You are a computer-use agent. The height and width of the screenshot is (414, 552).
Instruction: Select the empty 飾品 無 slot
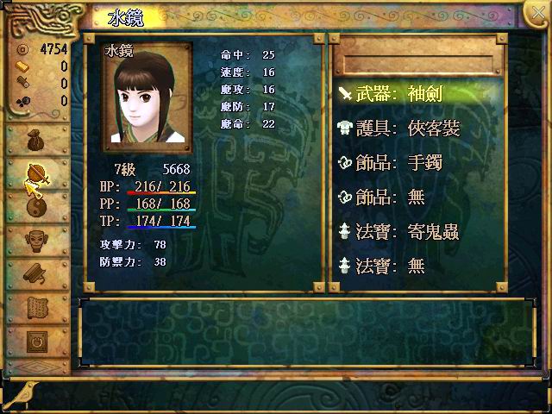[x=419, y=197]
